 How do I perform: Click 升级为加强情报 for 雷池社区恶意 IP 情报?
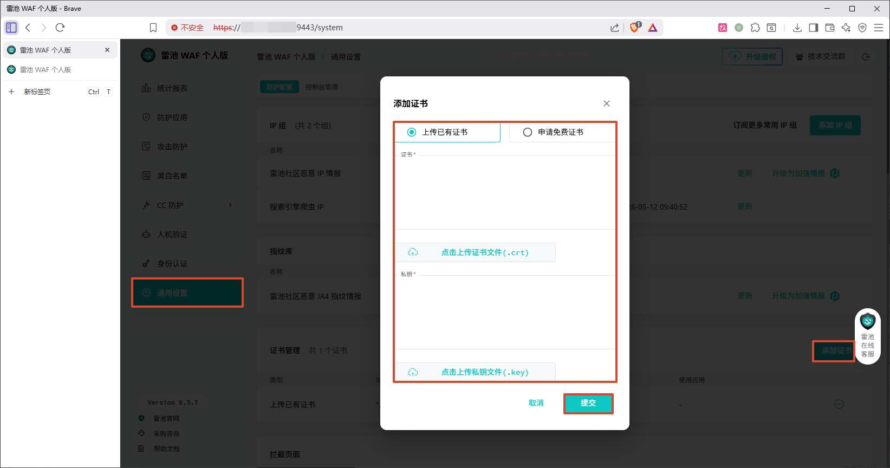(x=805, y=173)
